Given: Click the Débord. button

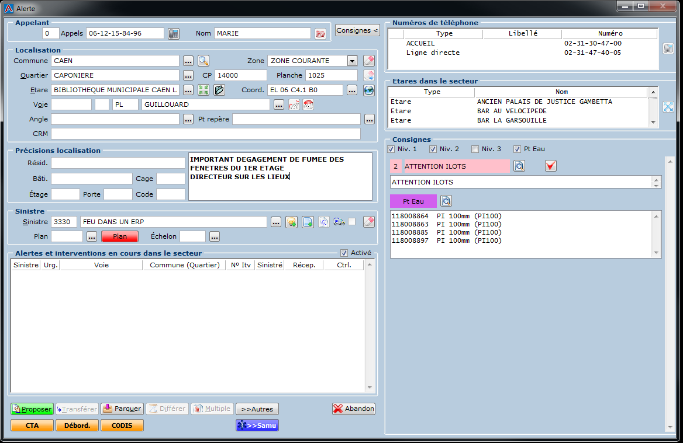Looking at the screenshot, I should click(77, 425).
